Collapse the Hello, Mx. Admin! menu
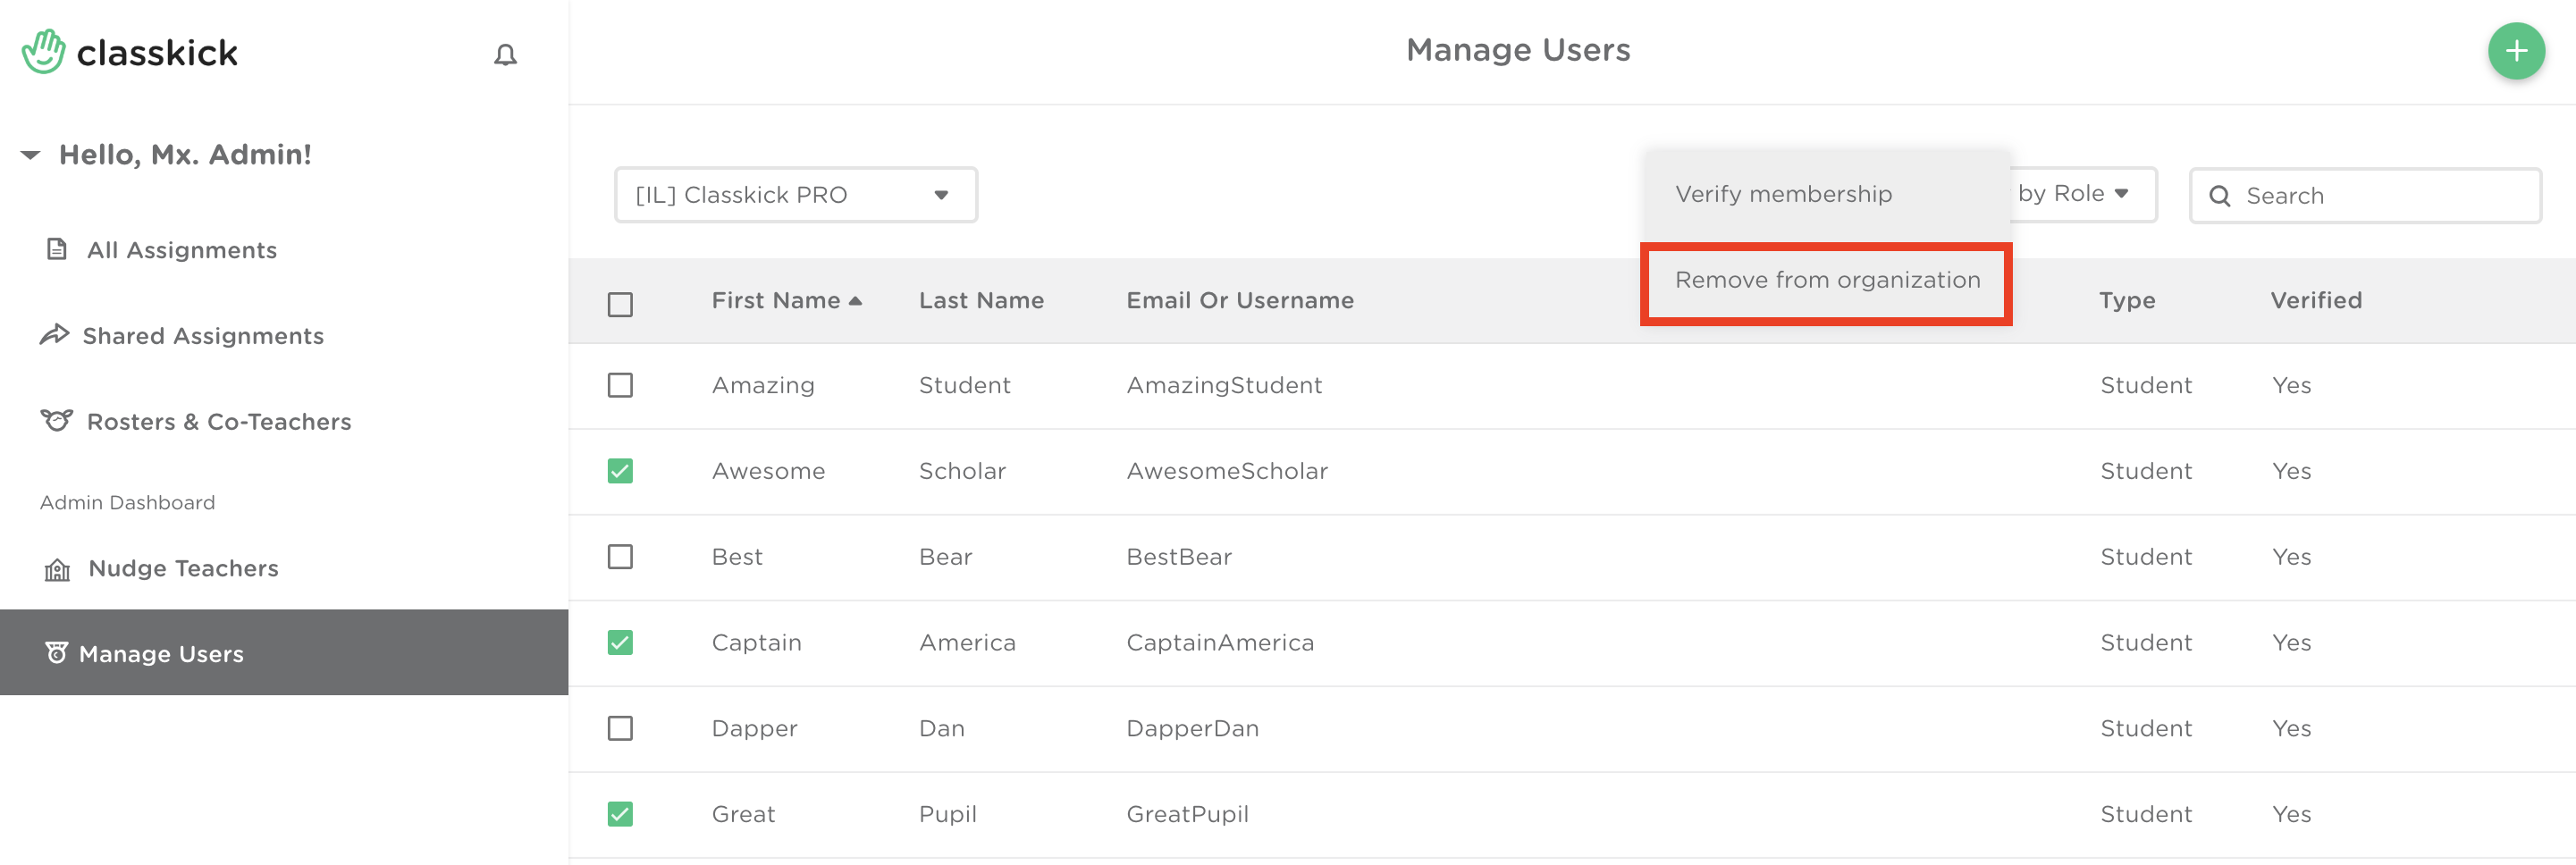2576x865 pixels. point(31,155)
